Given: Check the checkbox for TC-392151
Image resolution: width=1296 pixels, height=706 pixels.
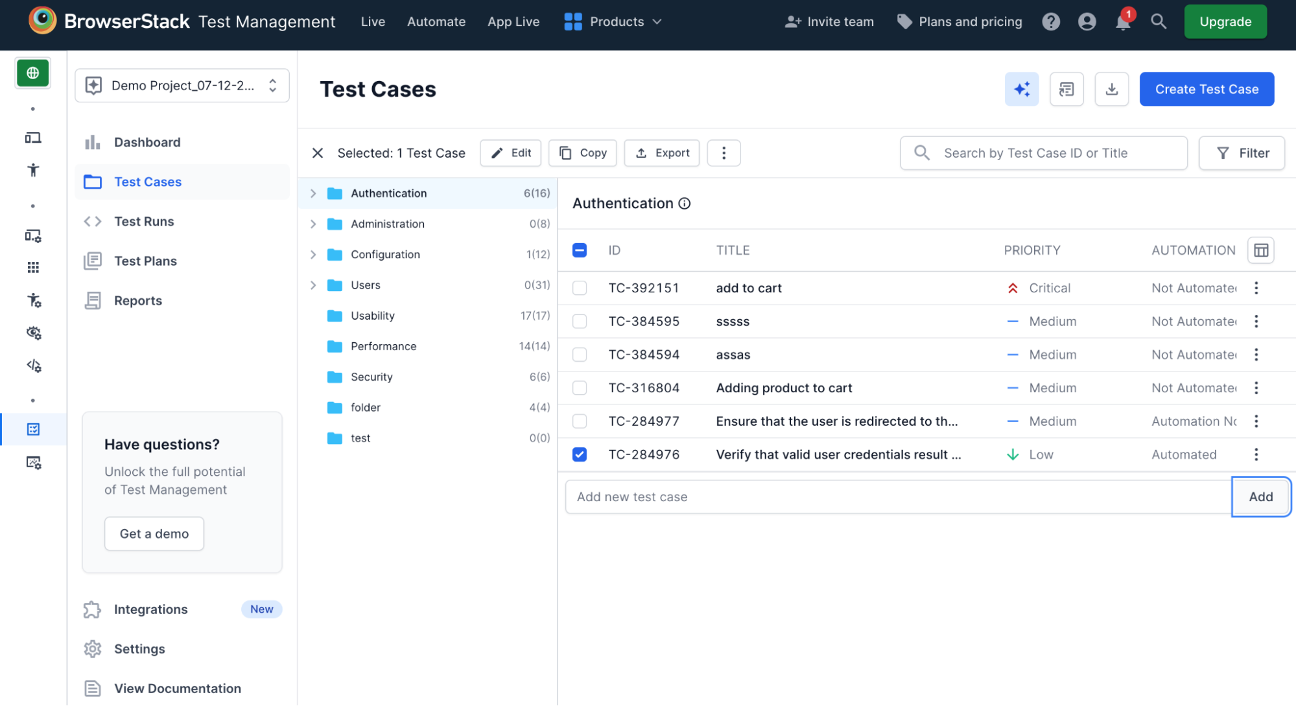Looking at the screenshot, I should [x=579, y=288].
